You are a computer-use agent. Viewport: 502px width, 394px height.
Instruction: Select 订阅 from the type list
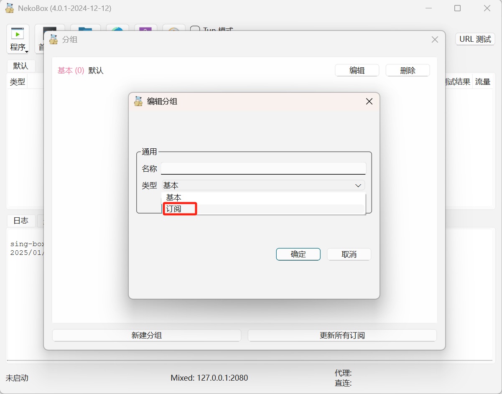click(174, 208)
